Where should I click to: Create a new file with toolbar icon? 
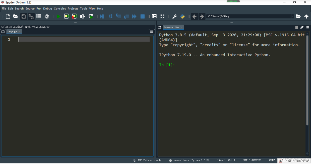pos(8,16)
